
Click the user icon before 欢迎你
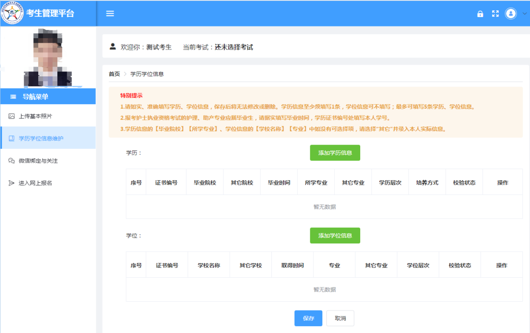pos(112,47)
